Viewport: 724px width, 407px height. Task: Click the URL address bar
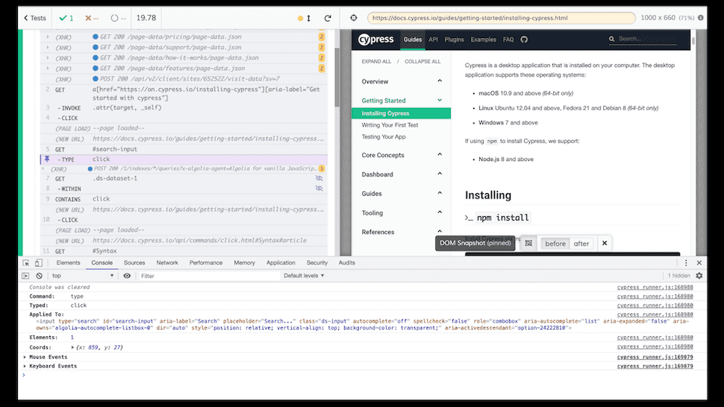click(x=502, y=18)
